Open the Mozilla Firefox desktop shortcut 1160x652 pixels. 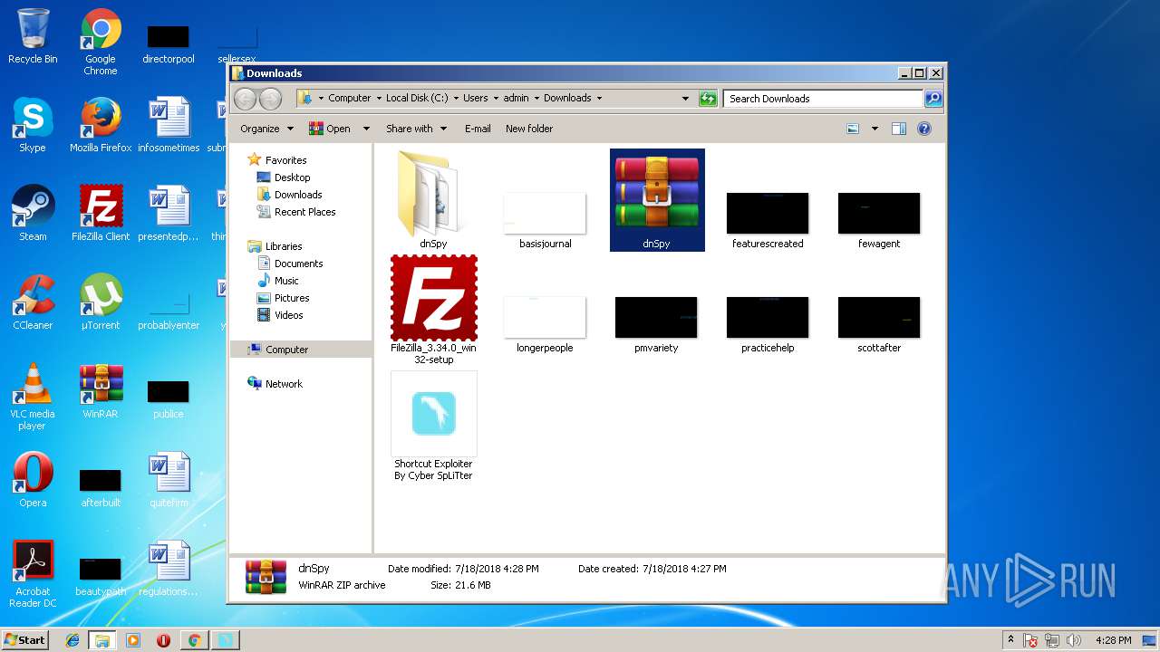101,125
